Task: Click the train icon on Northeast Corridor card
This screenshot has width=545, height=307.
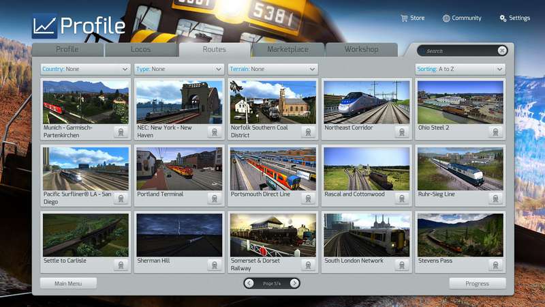Action: click(x=401, y=132)
